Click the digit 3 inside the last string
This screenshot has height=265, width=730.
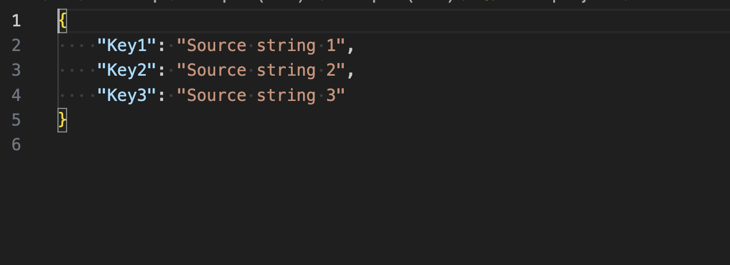(x=331, y=95)
